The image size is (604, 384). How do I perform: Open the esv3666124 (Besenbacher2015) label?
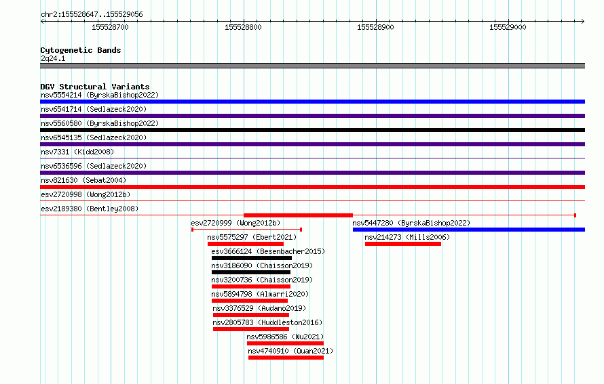pos(268,251)
